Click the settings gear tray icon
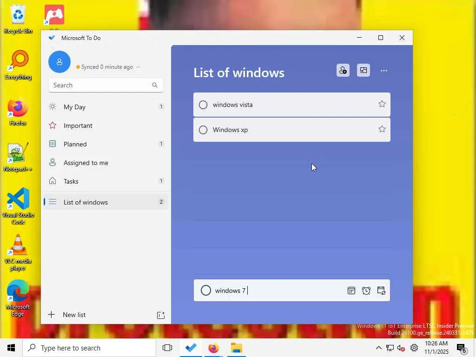The image size is (476, 357). (x=414, y=348)
